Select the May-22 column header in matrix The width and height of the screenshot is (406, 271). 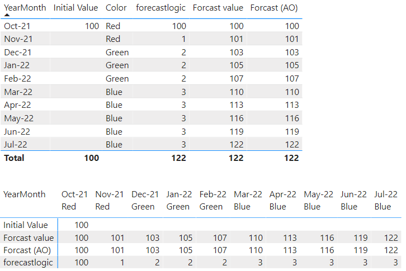click(319, 194)
